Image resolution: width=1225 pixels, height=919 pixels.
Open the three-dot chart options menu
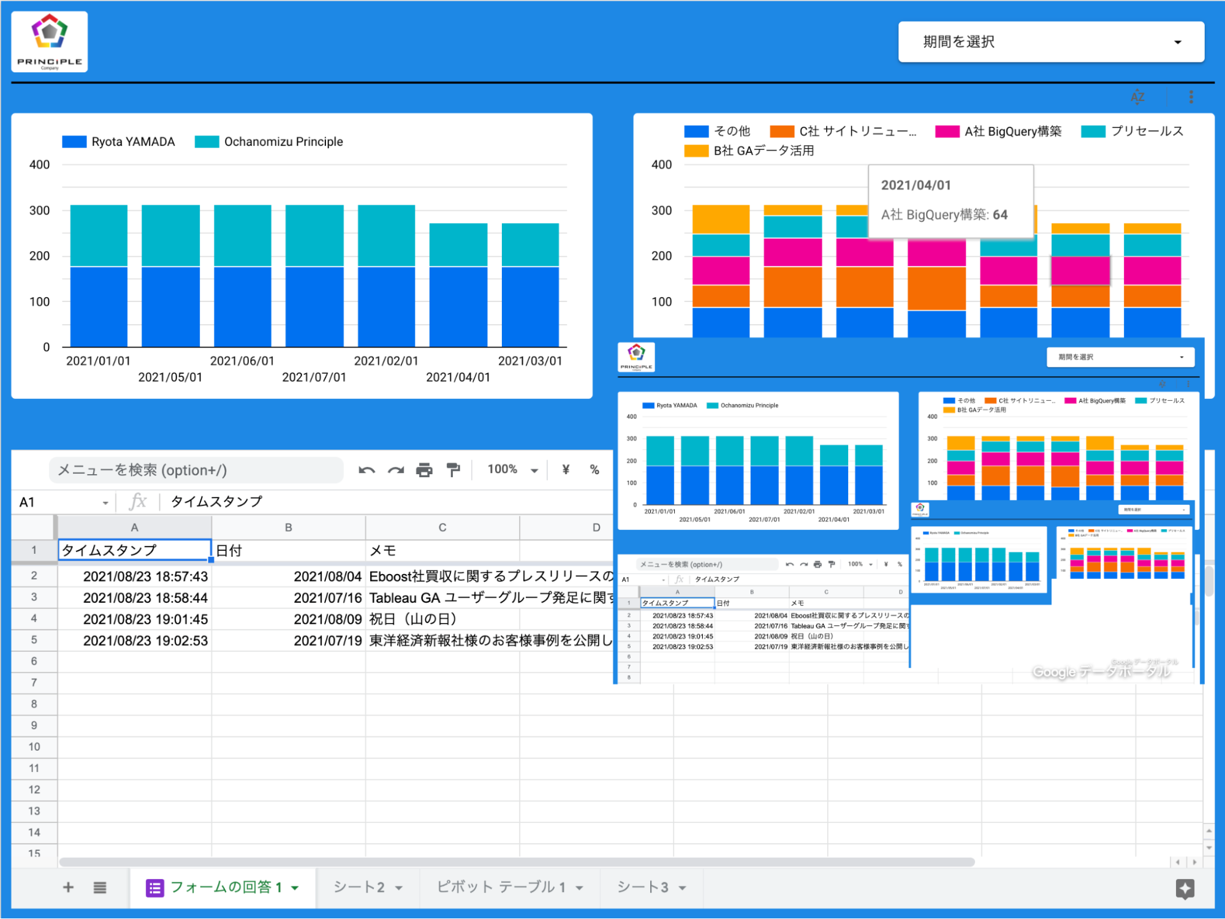pos(1191,97)
